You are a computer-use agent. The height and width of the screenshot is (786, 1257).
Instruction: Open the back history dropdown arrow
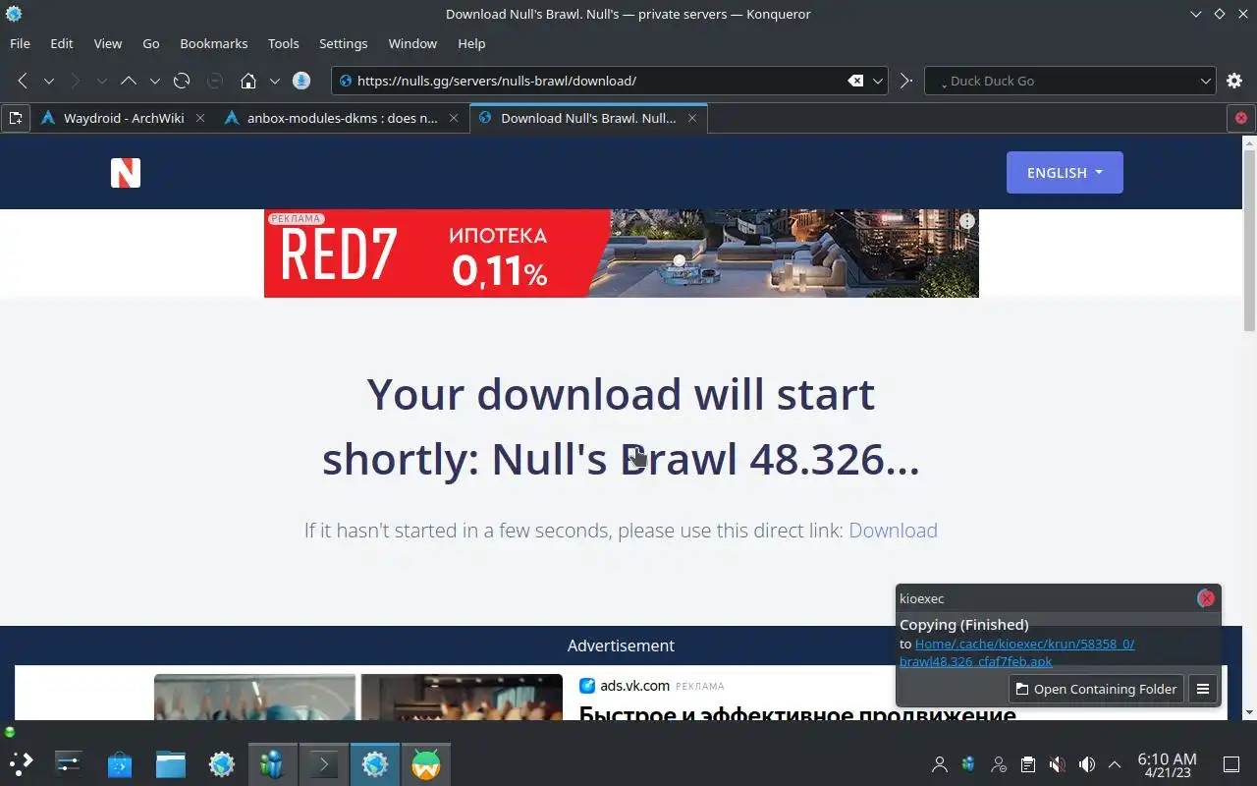pos(48,81)
